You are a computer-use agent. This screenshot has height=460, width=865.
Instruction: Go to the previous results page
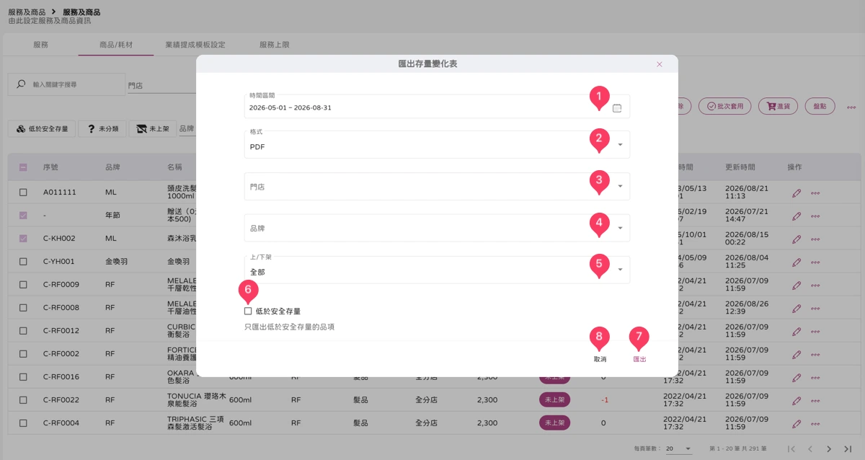(810, 448)
